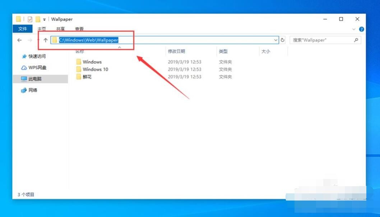Click the Windows folder's yellow icon

(x=79, y=62)
